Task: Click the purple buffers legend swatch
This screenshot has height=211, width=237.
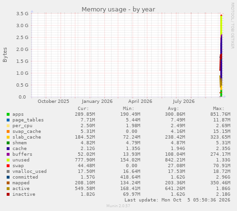Action: coord(8,154)
